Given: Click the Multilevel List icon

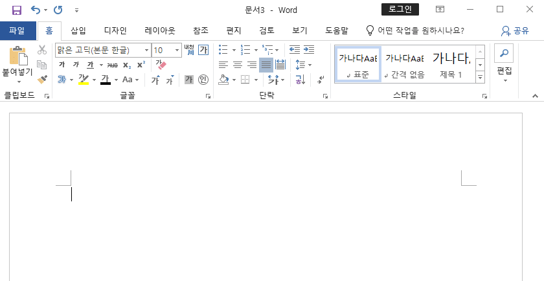Looking at the screenshot, I should point(267,50).
